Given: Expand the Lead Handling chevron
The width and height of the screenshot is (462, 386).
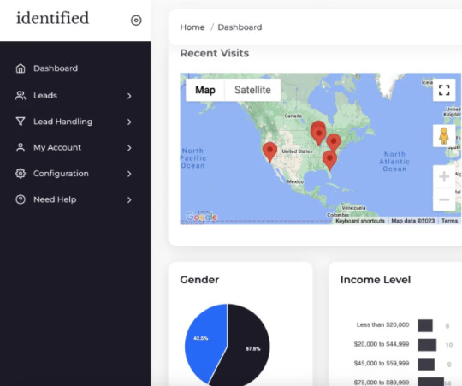Looking at the screenshot, I should pos(129,122).
